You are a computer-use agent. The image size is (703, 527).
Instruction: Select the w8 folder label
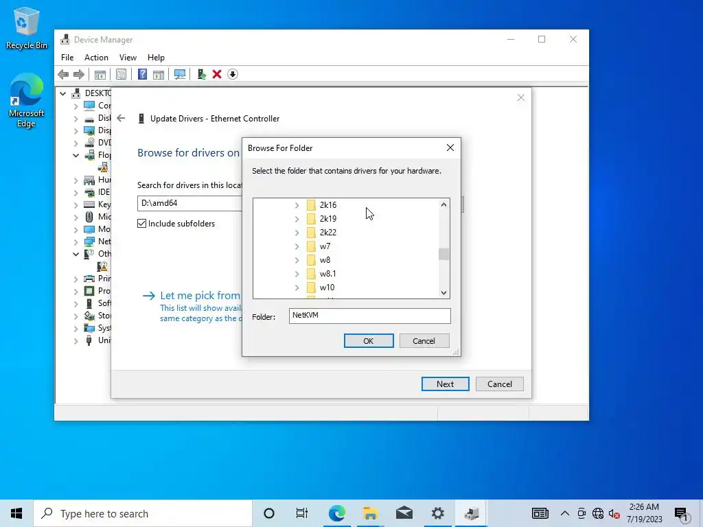click(325, 260)
